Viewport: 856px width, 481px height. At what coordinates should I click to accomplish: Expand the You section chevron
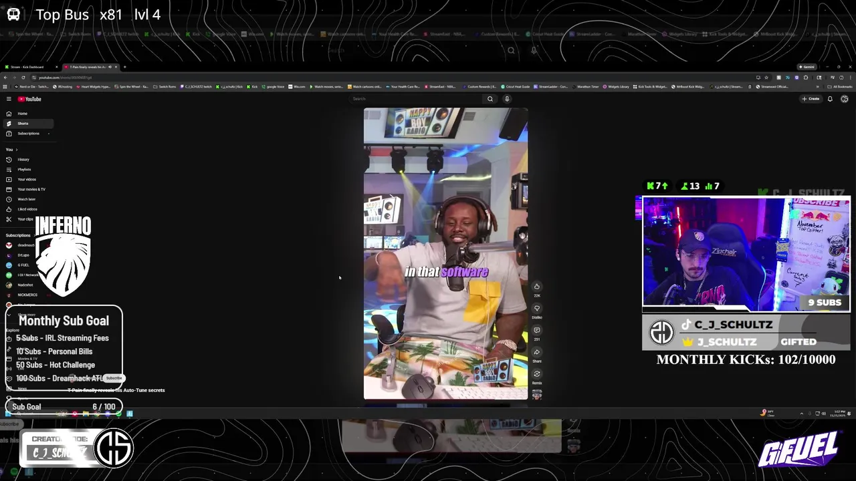point(16,150)
